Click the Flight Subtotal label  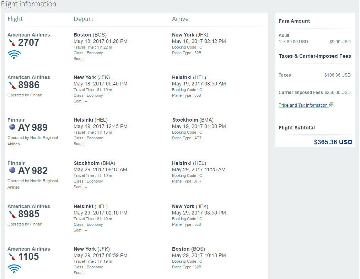coord(297,128)
